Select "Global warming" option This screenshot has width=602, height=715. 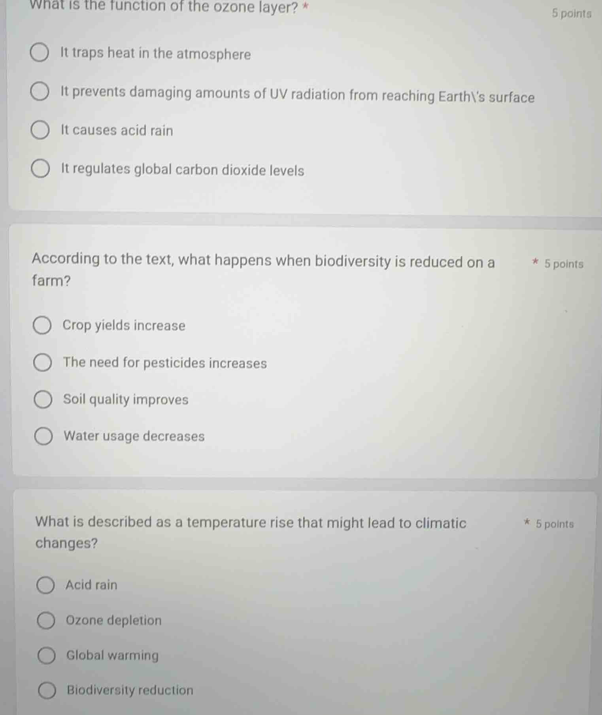pos(47,655)
